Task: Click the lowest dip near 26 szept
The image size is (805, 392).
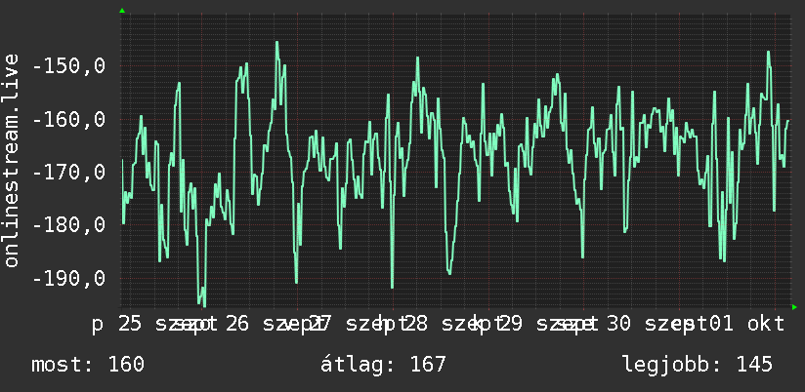Action: (204, 305)
